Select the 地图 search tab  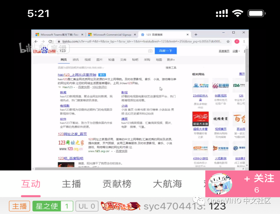click(x=159, y=60)
